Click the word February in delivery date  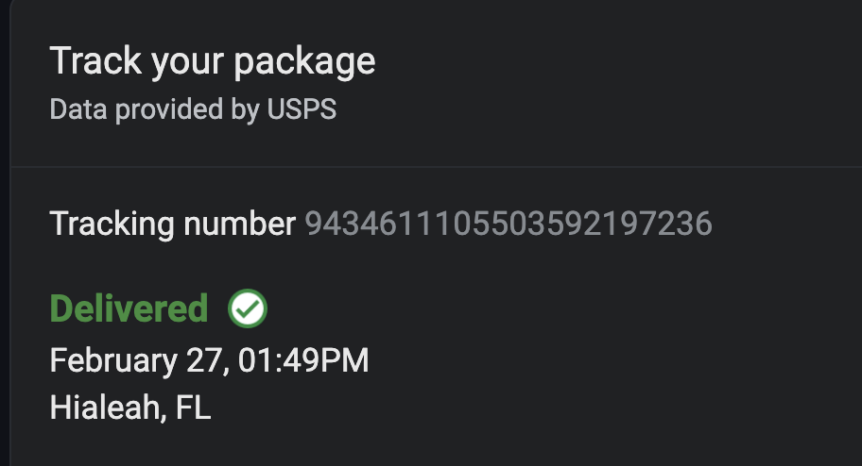coord(113,360)
